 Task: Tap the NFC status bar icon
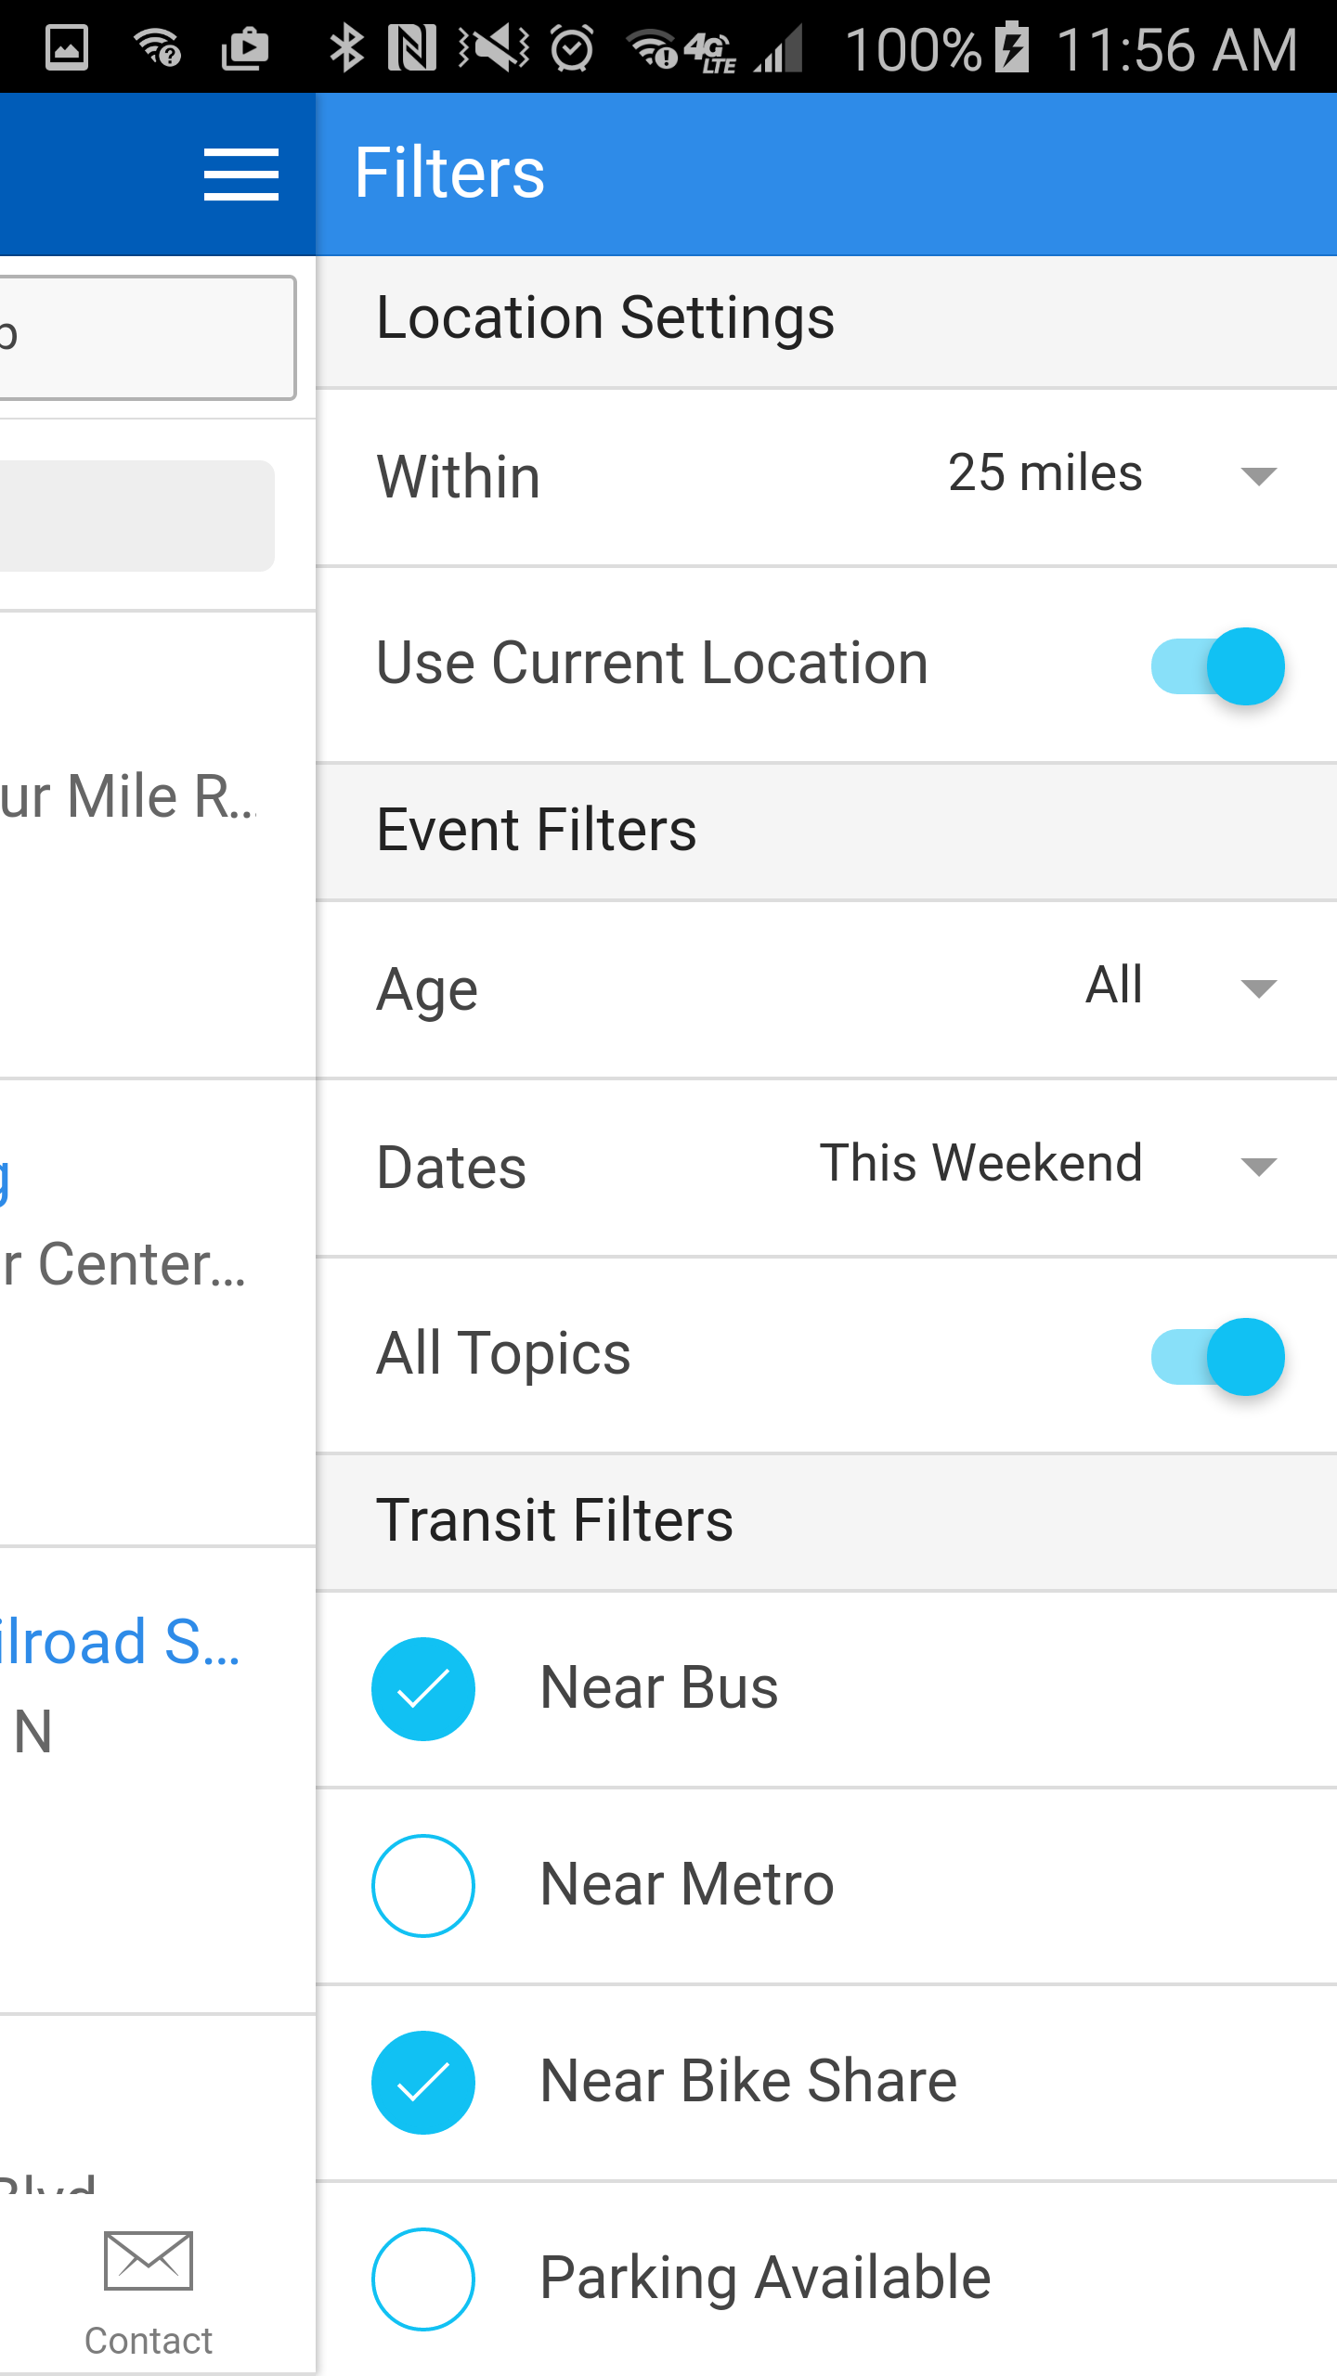pos(412,48)
